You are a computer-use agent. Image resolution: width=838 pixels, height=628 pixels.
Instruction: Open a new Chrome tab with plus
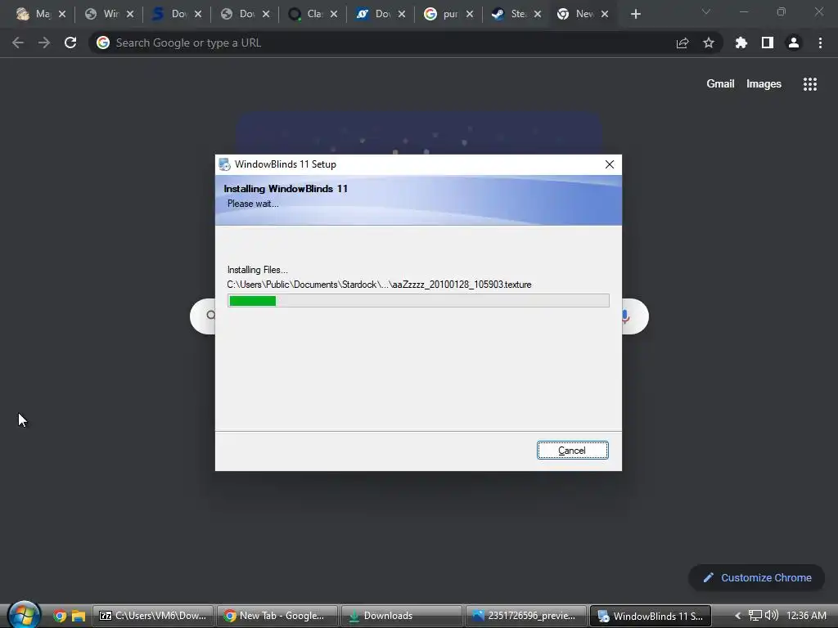tap(635, 14)
